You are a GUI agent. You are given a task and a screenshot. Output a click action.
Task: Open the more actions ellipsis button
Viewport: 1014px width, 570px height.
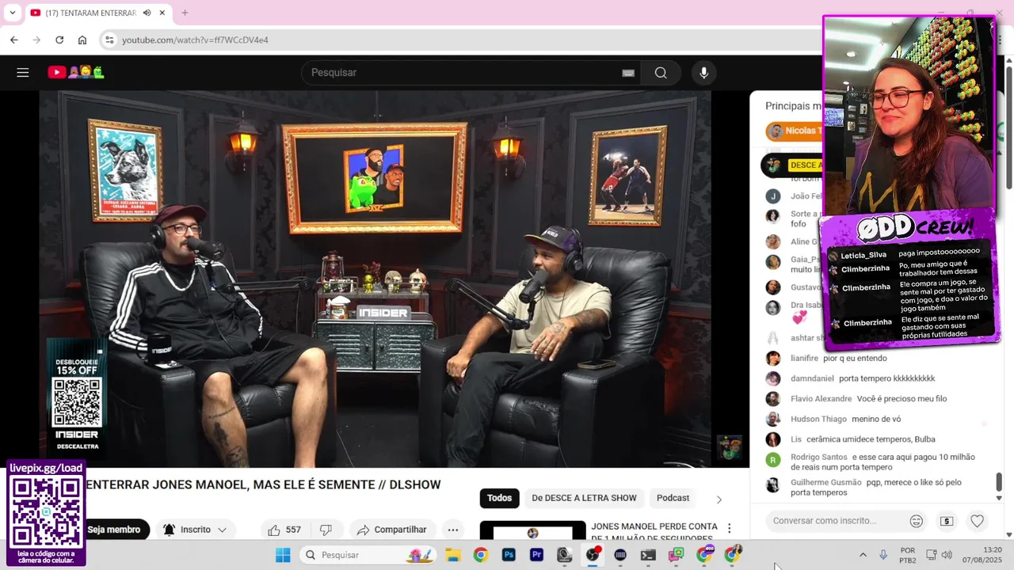click(x=453, y=530)
